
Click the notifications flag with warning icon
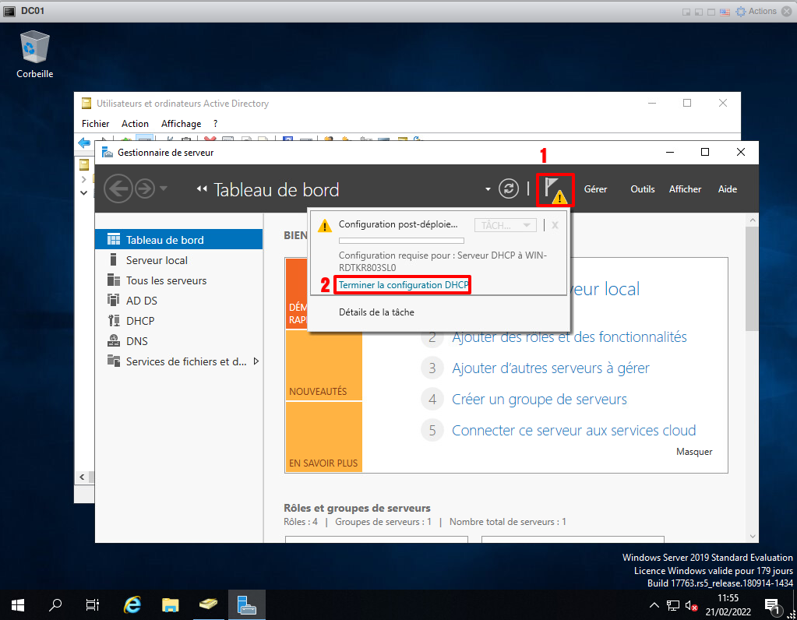(555, 189)
